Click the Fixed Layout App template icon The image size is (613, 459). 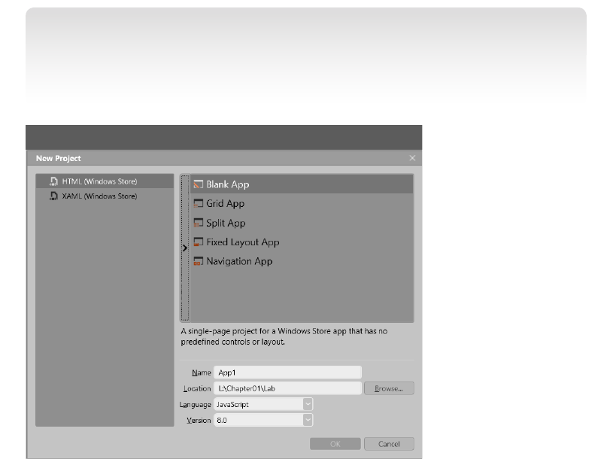tap(199, 242)
